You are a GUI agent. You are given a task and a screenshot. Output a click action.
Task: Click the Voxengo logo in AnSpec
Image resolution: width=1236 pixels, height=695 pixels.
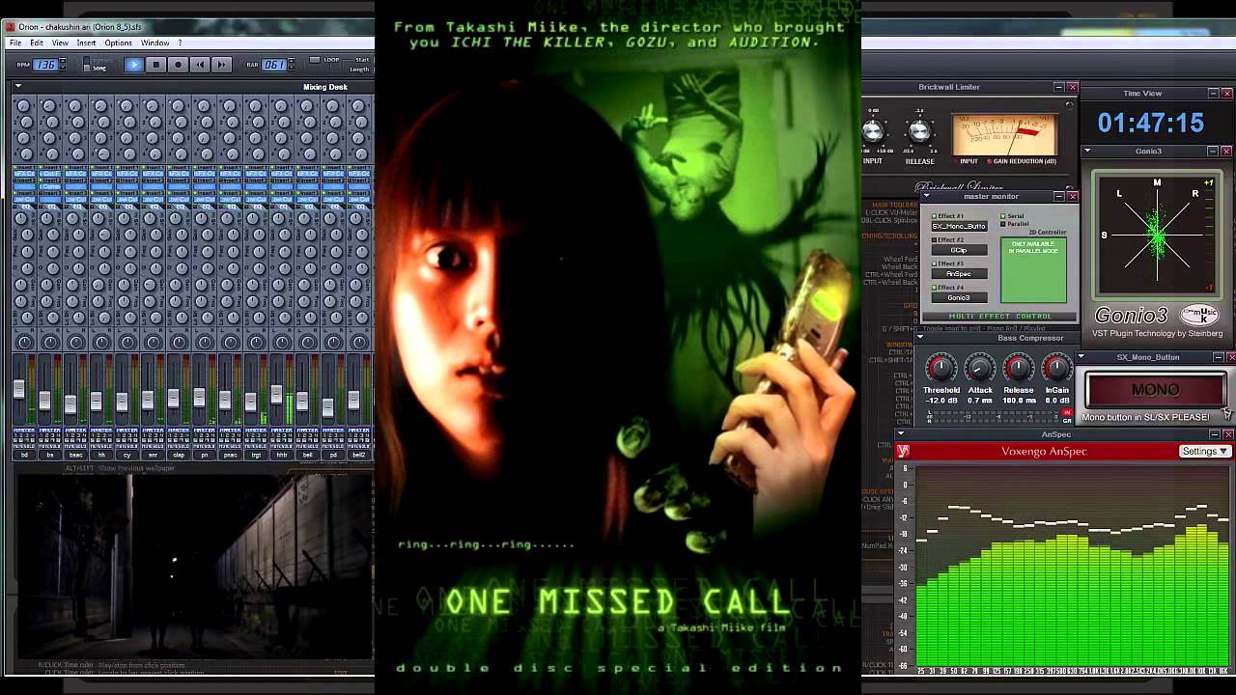904,451
